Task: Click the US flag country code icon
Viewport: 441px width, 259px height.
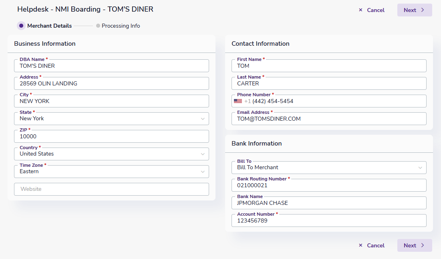Action: [x=238, y=101]
